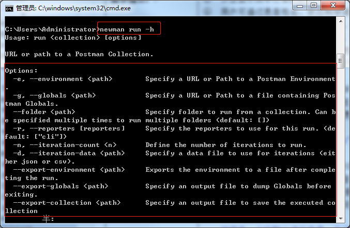Click the '--export-collection <path>' option
Viewport: 350px width, 228px height.
click(x=67, y=203)
